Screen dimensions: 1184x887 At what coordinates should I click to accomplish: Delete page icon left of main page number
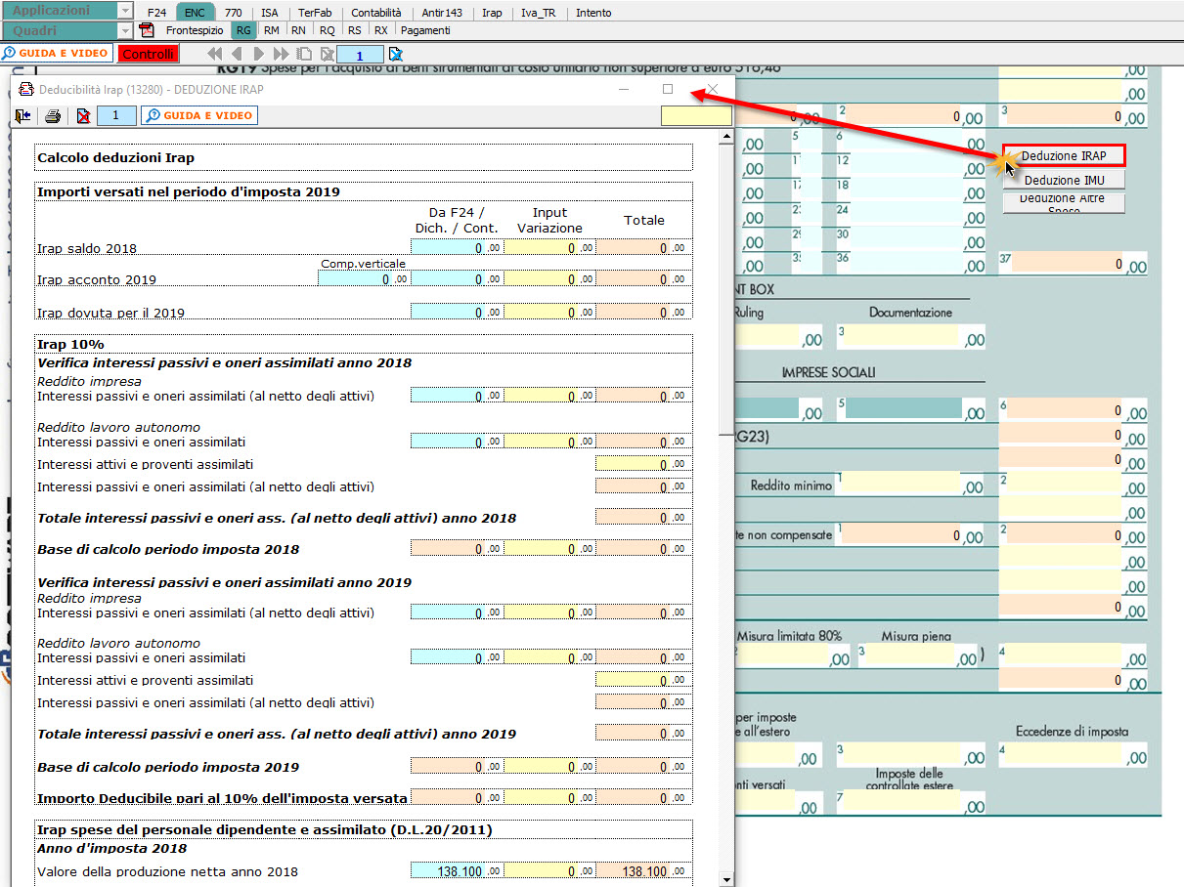[x=328, y=54]
